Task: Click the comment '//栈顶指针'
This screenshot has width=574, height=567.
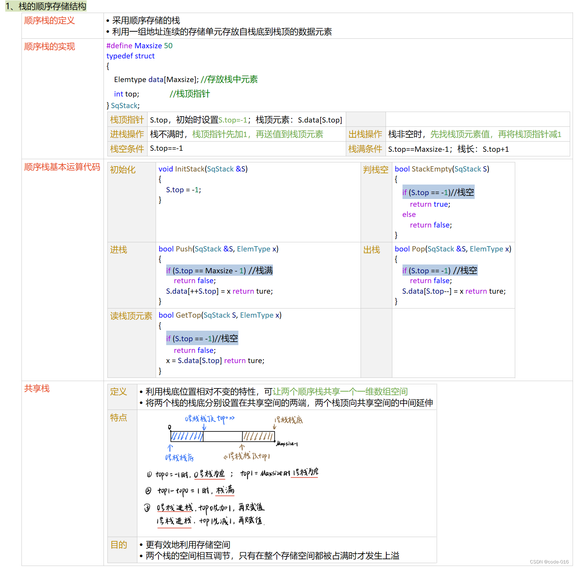Action: (190, 94)
